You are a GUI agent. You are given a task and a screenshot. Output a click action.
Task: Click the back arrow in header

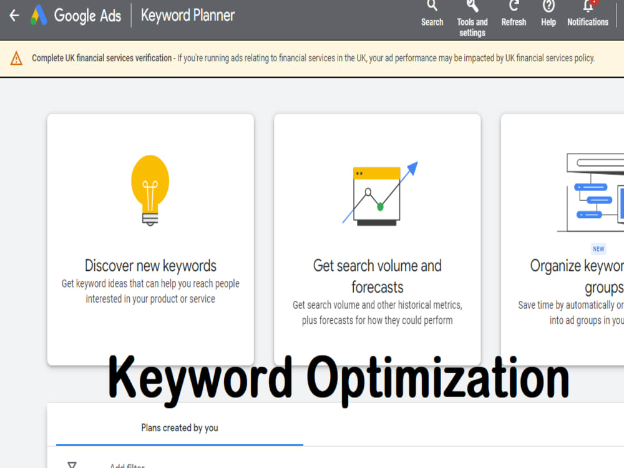14,16
